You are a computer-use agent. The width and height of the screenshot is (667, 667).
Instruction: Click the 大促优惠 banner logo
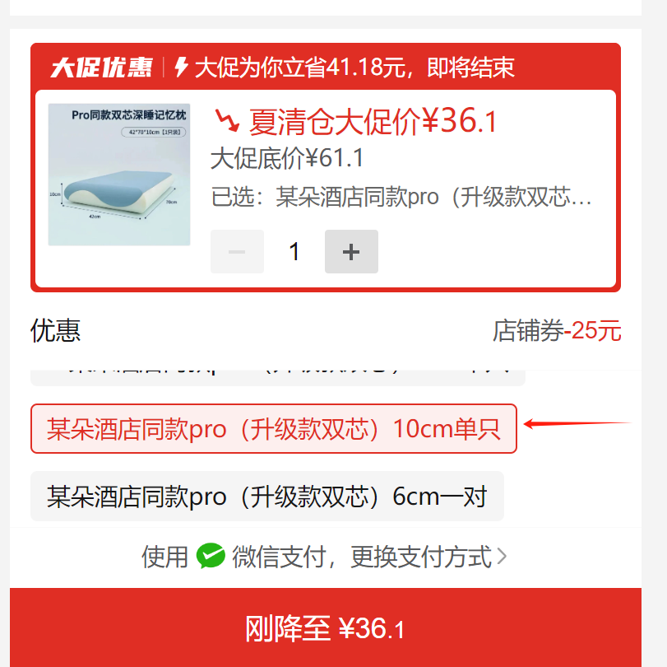tap(101, 68)
